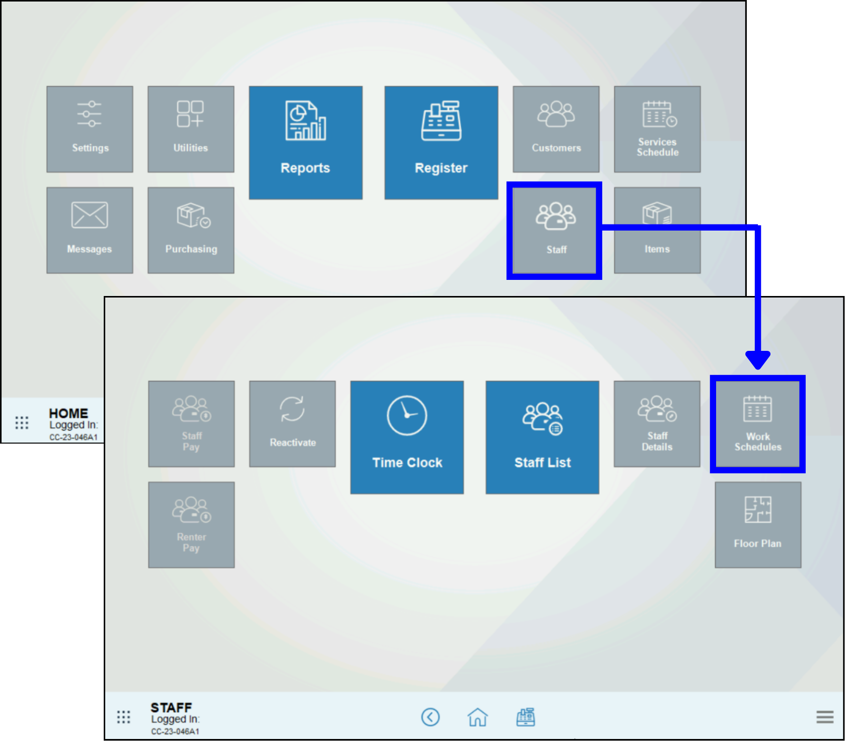Open the Work Schedules tile

pos(757,424)
